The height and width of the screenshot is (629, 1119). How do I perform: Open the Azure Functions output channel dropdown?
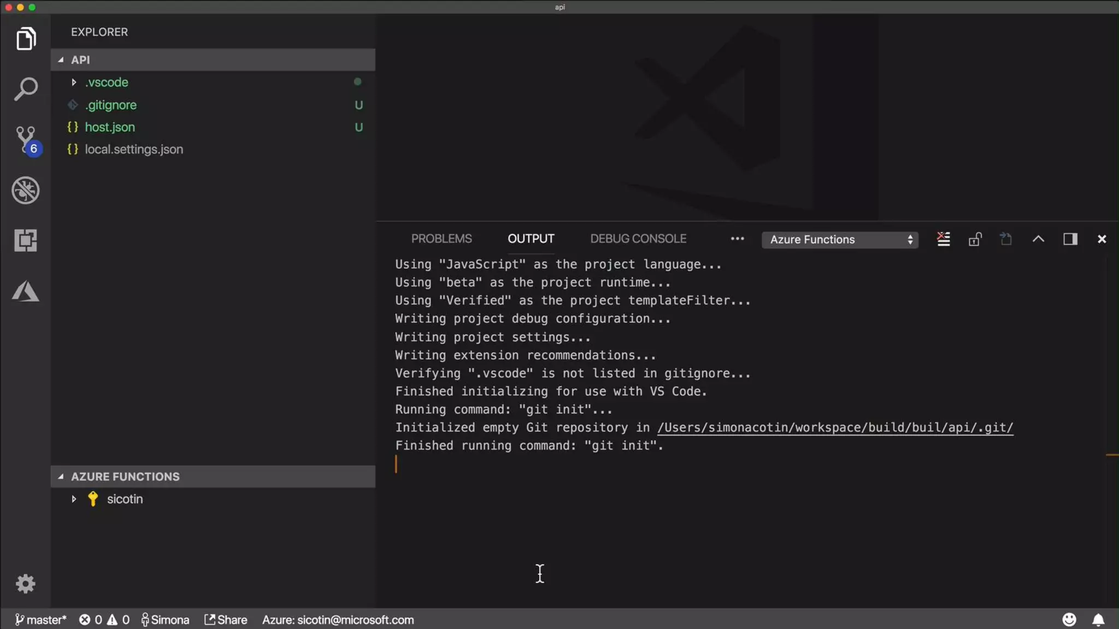coord(840,240)
